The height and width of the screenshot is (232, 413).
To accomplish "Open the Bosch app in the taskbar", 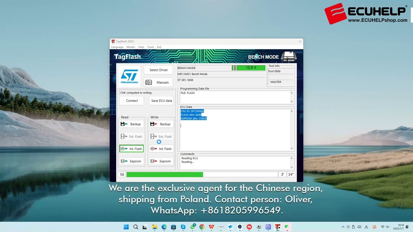I will (x=221, y=227).
